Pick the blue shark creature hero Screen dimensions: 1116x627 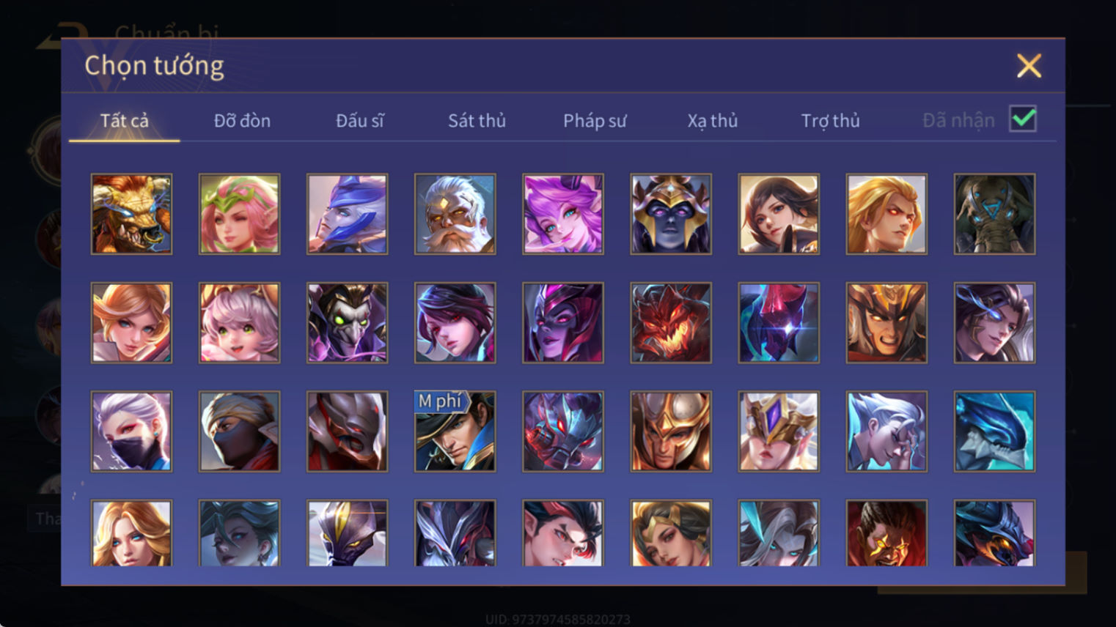[x=994, y=431]
